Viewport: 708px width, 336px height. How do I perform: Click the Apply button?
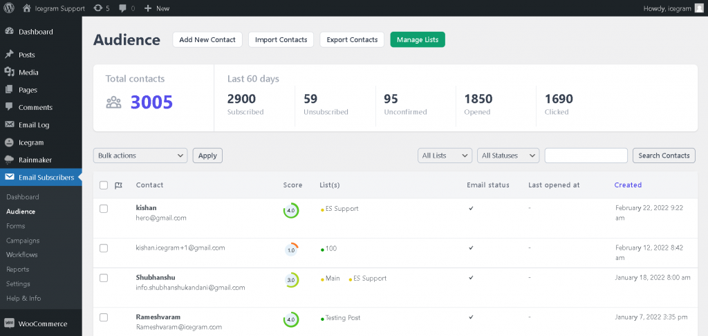click(207, 156)
